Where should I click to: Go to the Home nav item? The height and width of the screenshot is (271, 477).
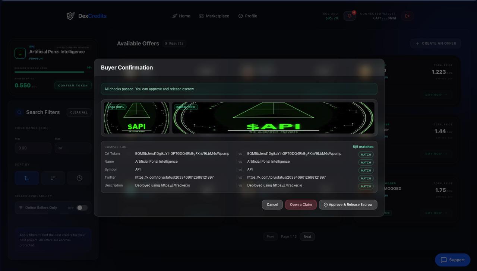[x=181, y=16]
